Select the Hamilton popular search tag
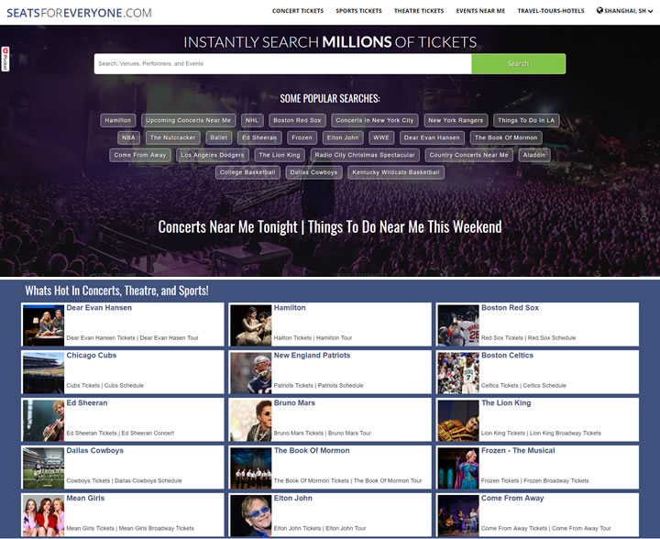Image resolution: width=660 pixels, height=539 pixels. coord(118,120)
